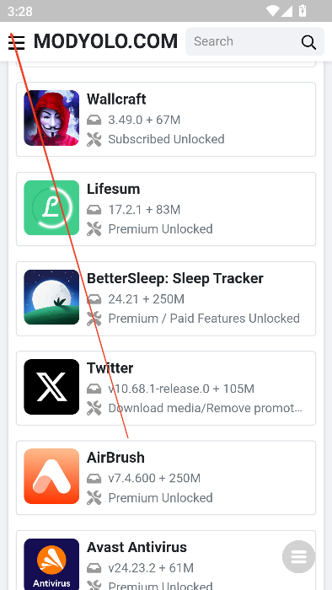This screenshot has width=332, height=590.
Task: Select the orange AirBrush app icon
Action: tap(51, 476)
